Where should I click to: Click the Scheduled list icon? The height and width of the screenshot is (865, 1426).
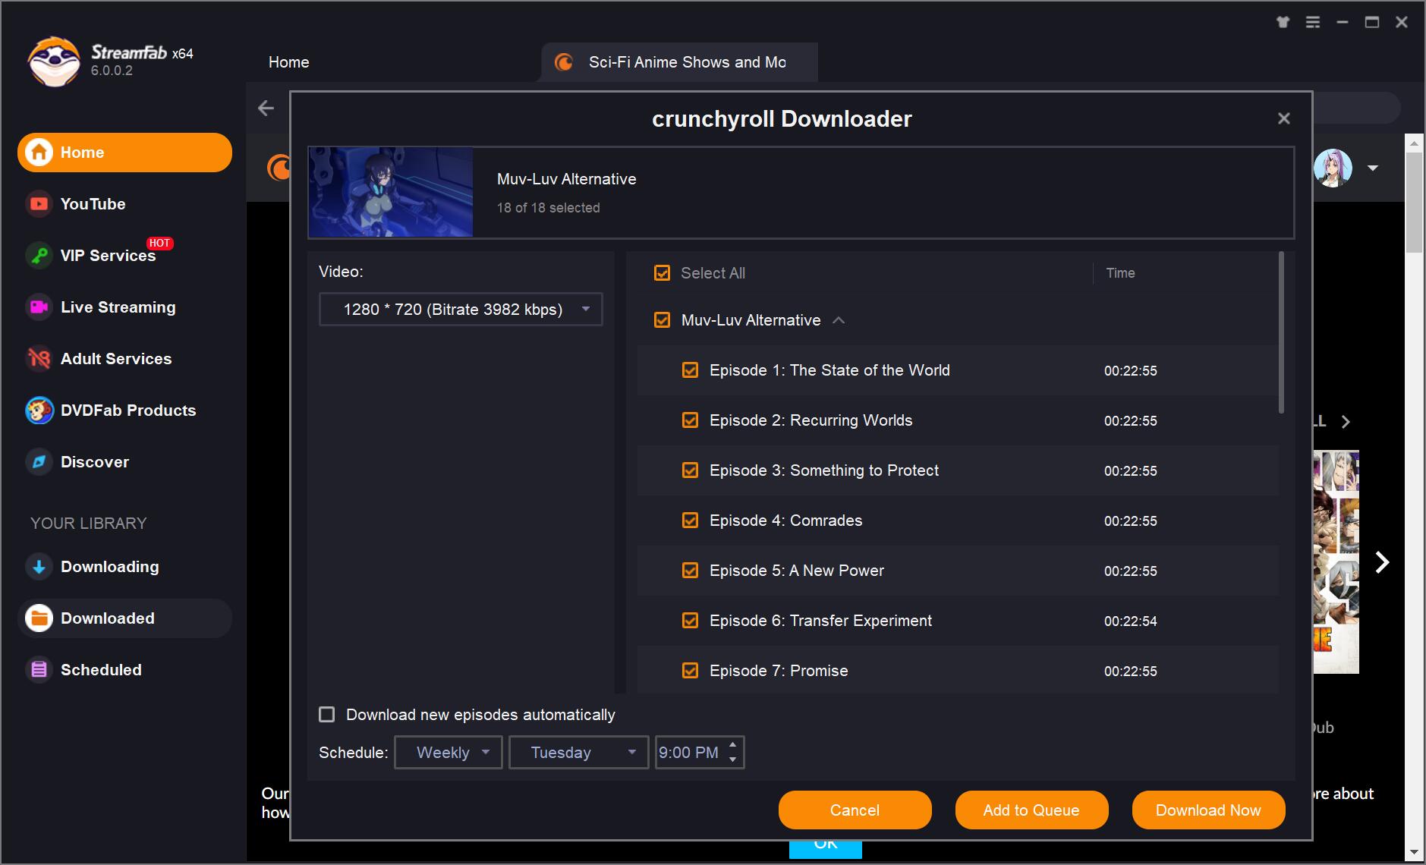pyautogui.click(x=39, y=670)
